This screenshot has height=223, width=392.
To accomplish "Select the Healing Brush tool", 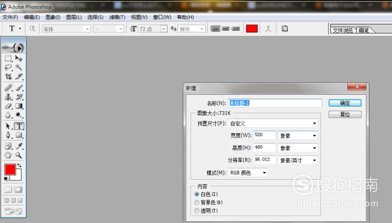I will pyautogui.click(x=8, y=88).
